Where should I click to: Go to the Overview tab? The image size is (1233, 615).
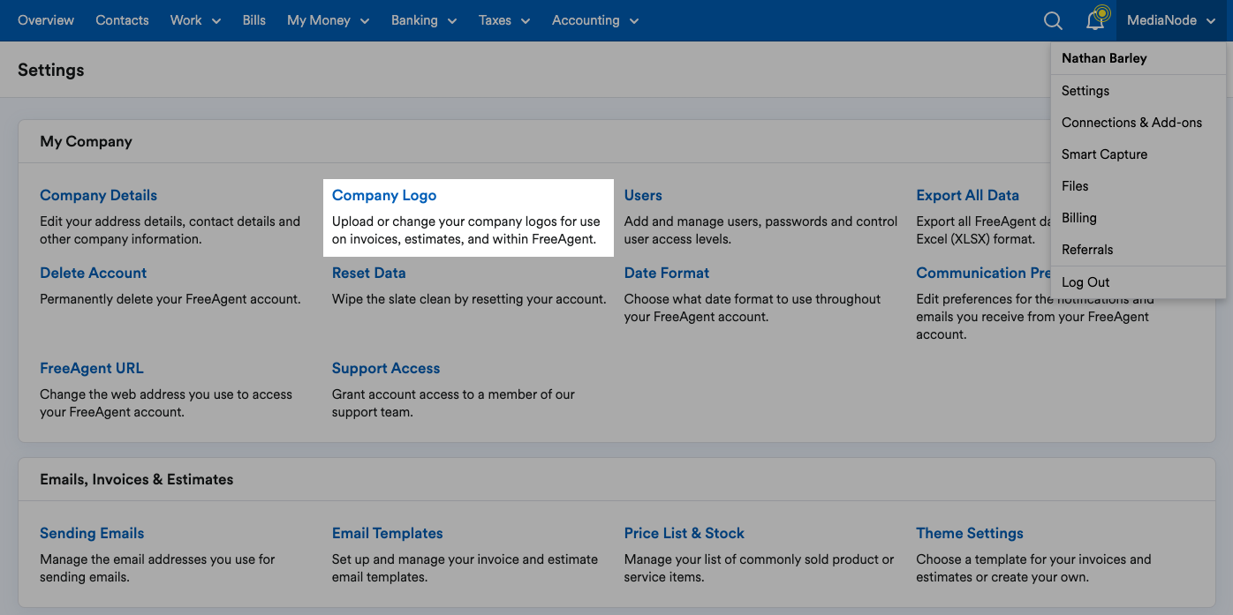click(x=46, y=20)
